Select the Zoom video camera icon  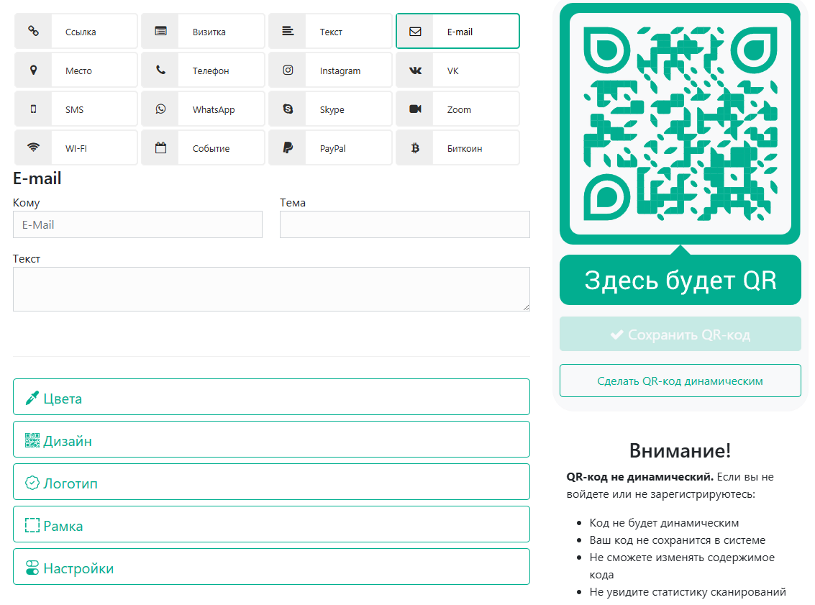pos(415,109)
